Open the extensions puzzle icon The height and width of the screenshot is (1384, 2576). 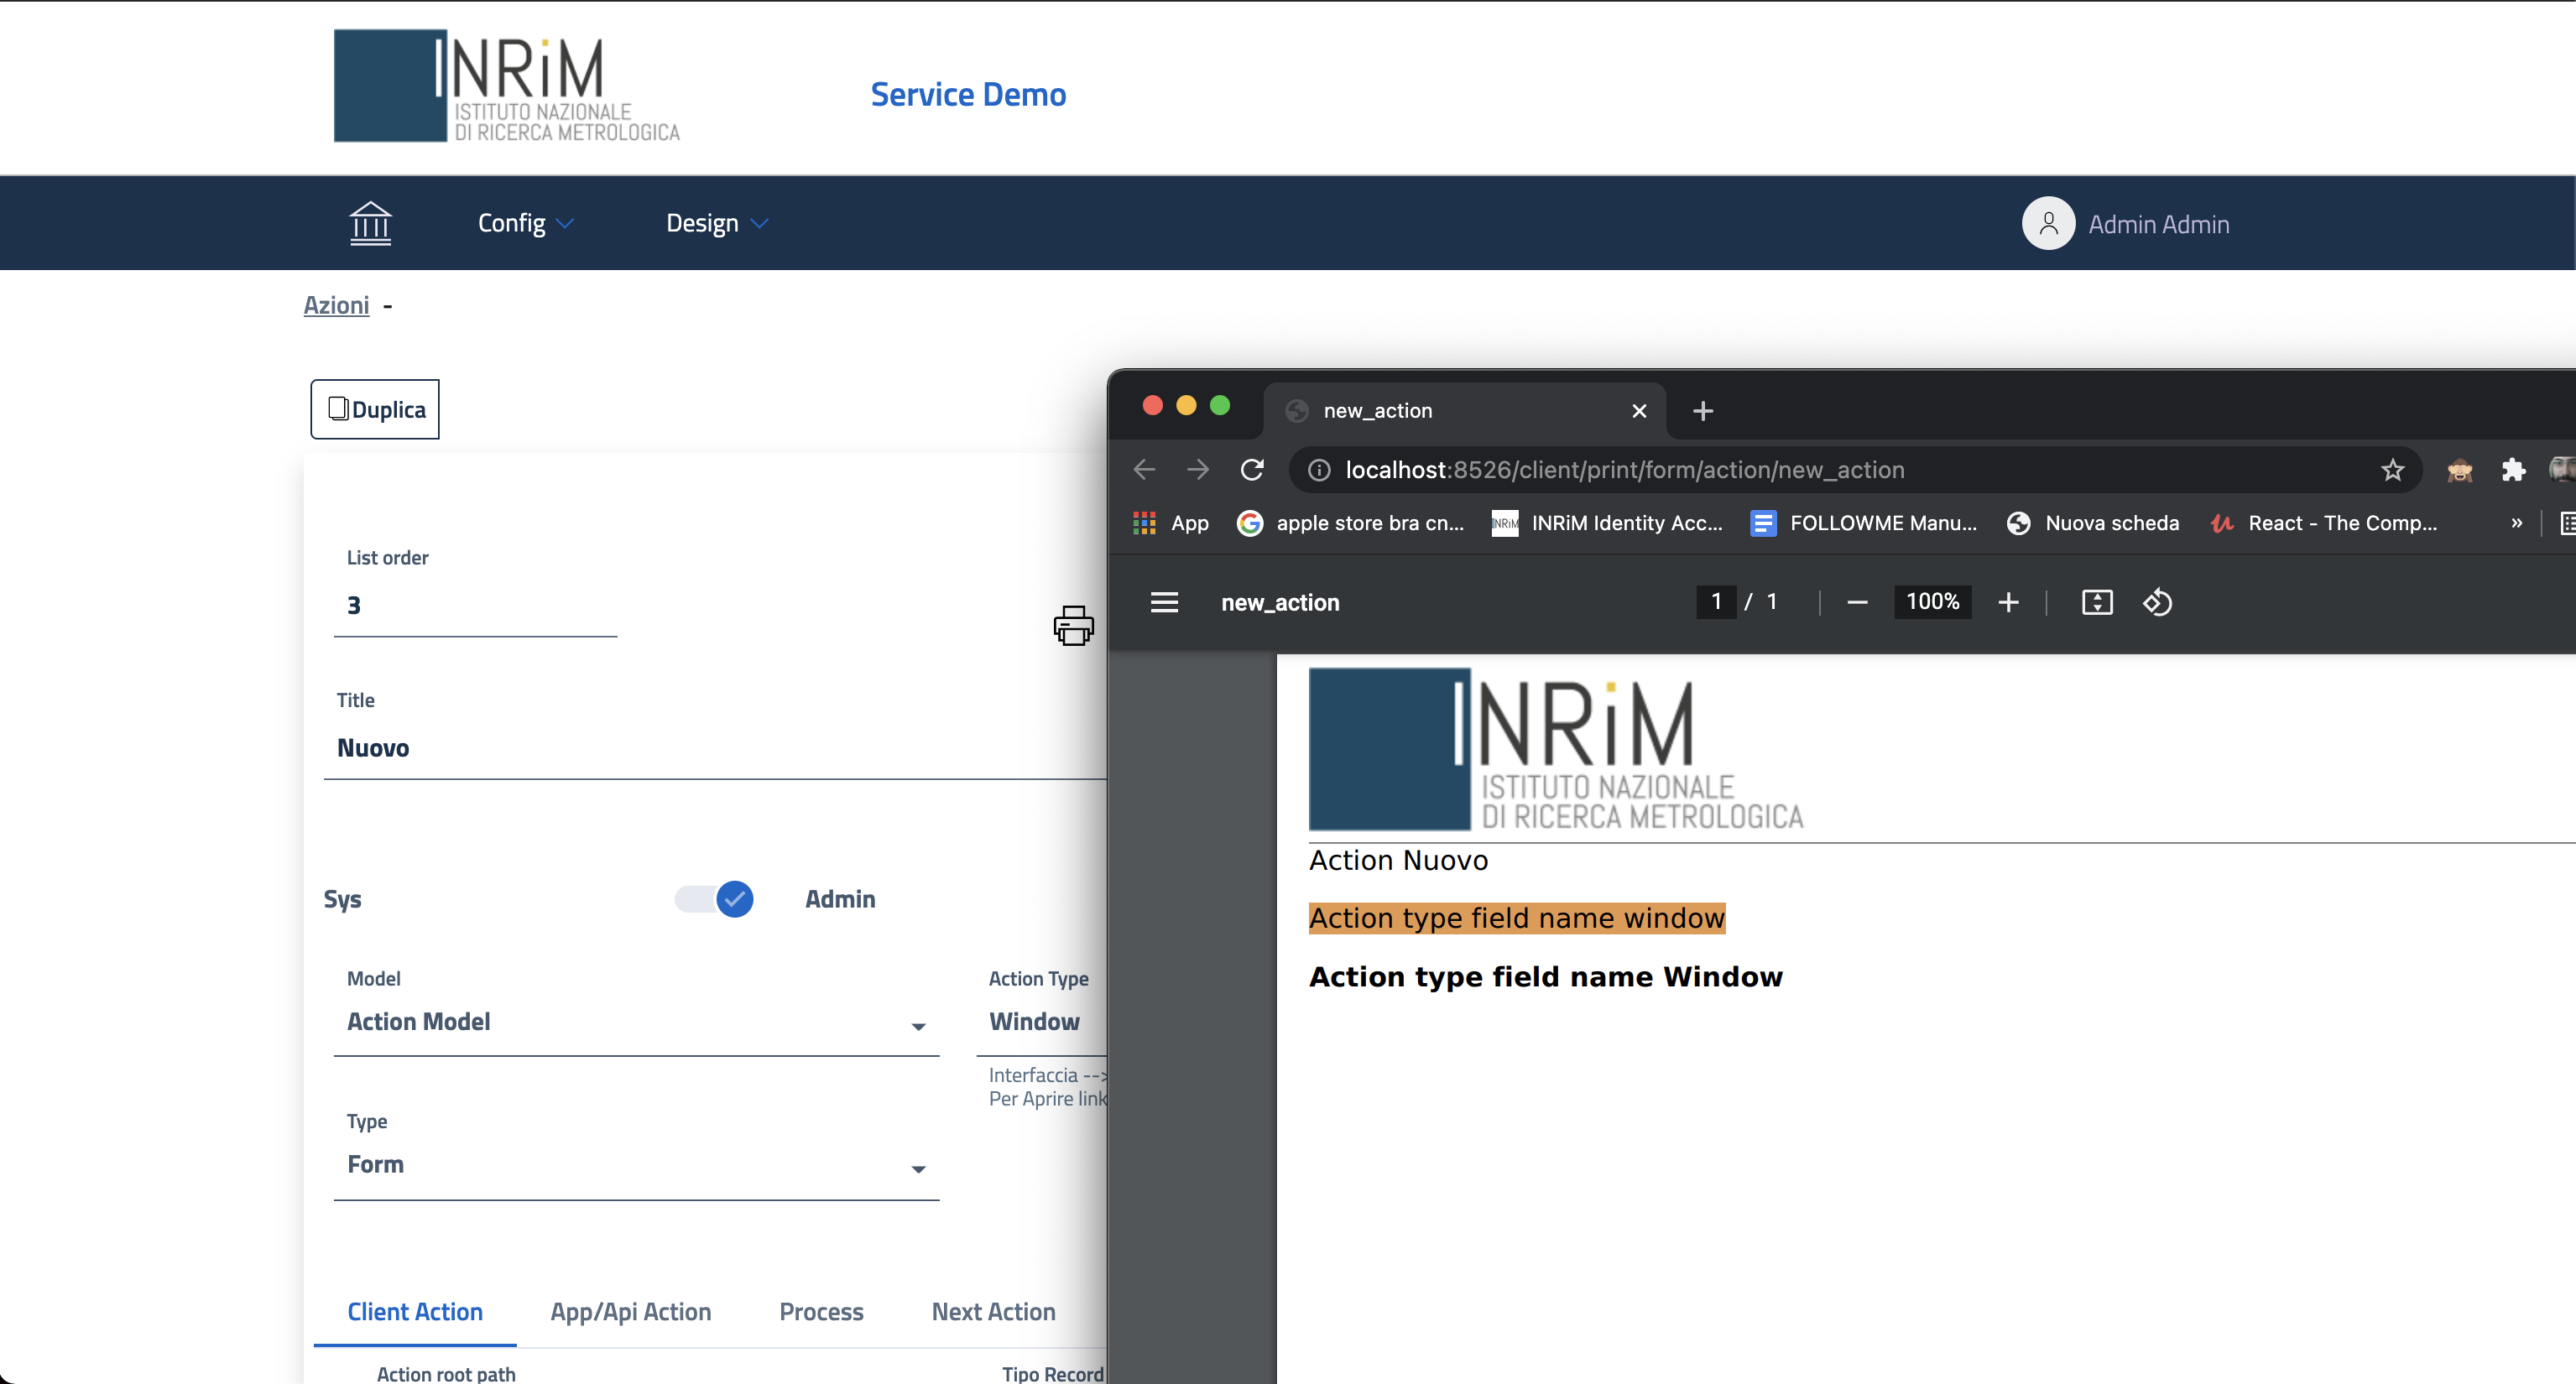click(2513, 470)
